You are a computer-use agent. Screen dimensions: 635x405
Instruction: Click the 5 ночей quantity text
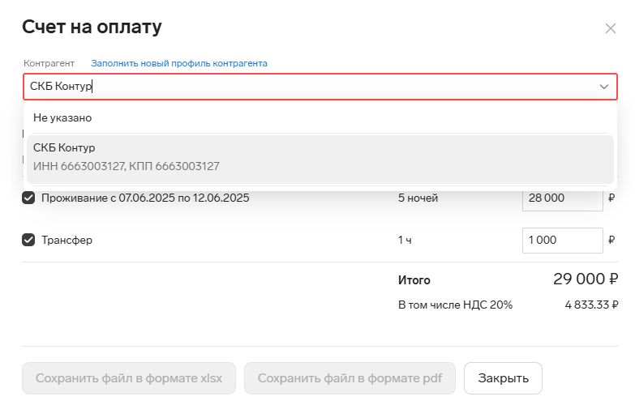point(418,198)
